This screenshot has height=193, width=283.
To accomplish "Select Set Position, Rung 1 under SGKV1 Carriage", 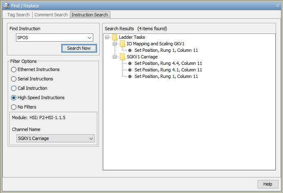I will point(166,76).
